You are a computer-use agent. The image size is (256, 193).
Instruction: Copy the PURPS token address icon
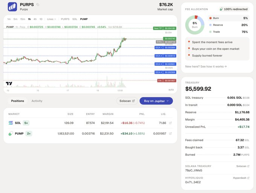click(x=38, y=5)
